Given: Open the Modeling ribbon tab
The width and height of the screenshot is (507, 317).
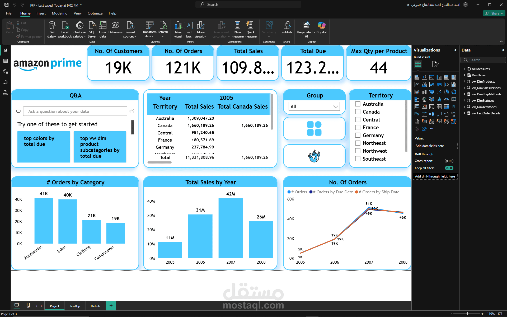Looking at the screenshot, I should (59, 13).
